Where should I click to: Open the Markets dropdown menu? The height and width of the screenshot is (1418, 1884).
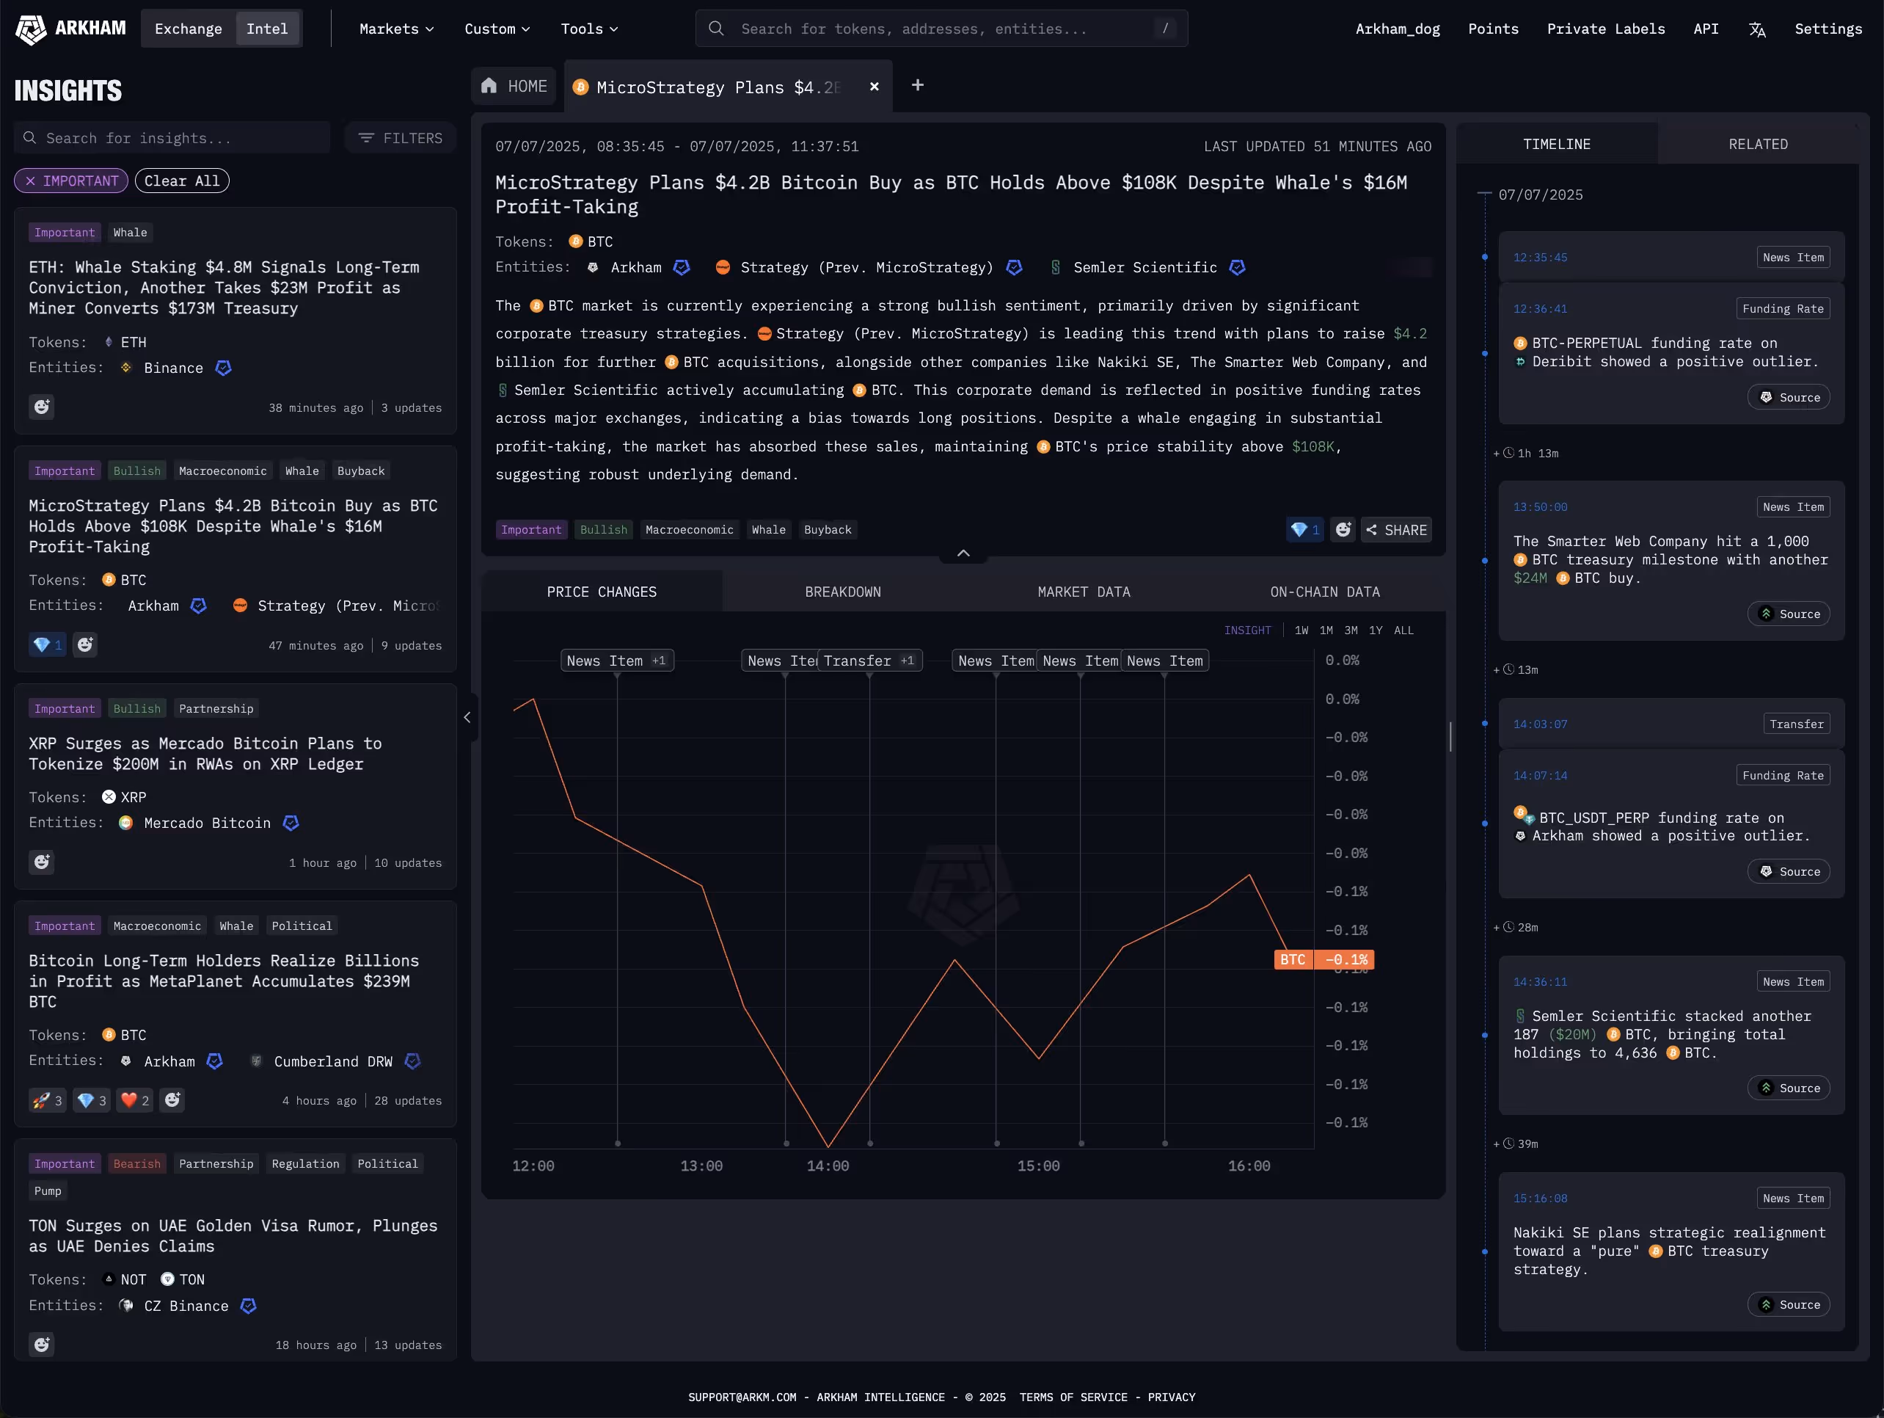(396, 29)
